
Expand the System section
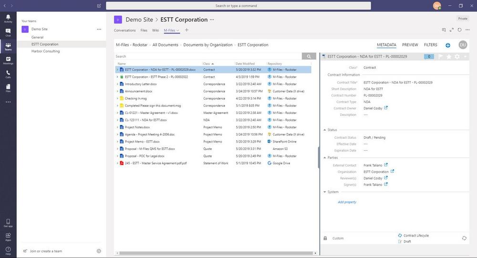coord(324,192)
